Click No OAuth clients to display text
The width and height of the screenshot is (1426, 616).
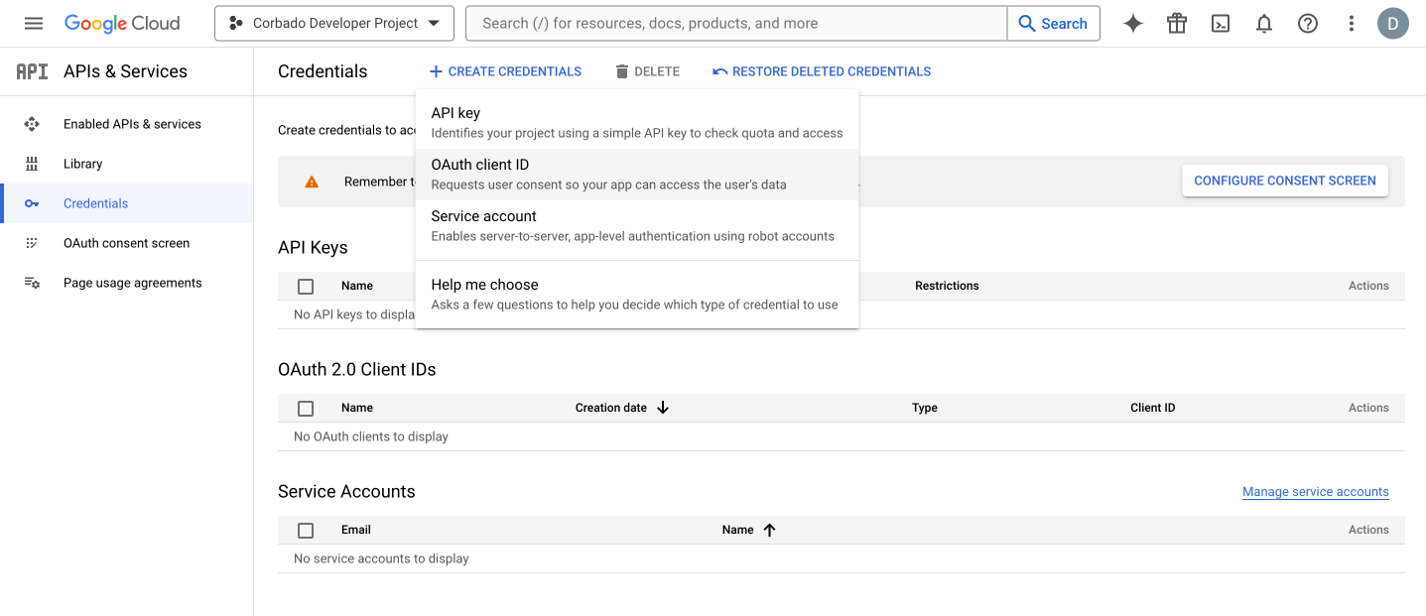371,436
